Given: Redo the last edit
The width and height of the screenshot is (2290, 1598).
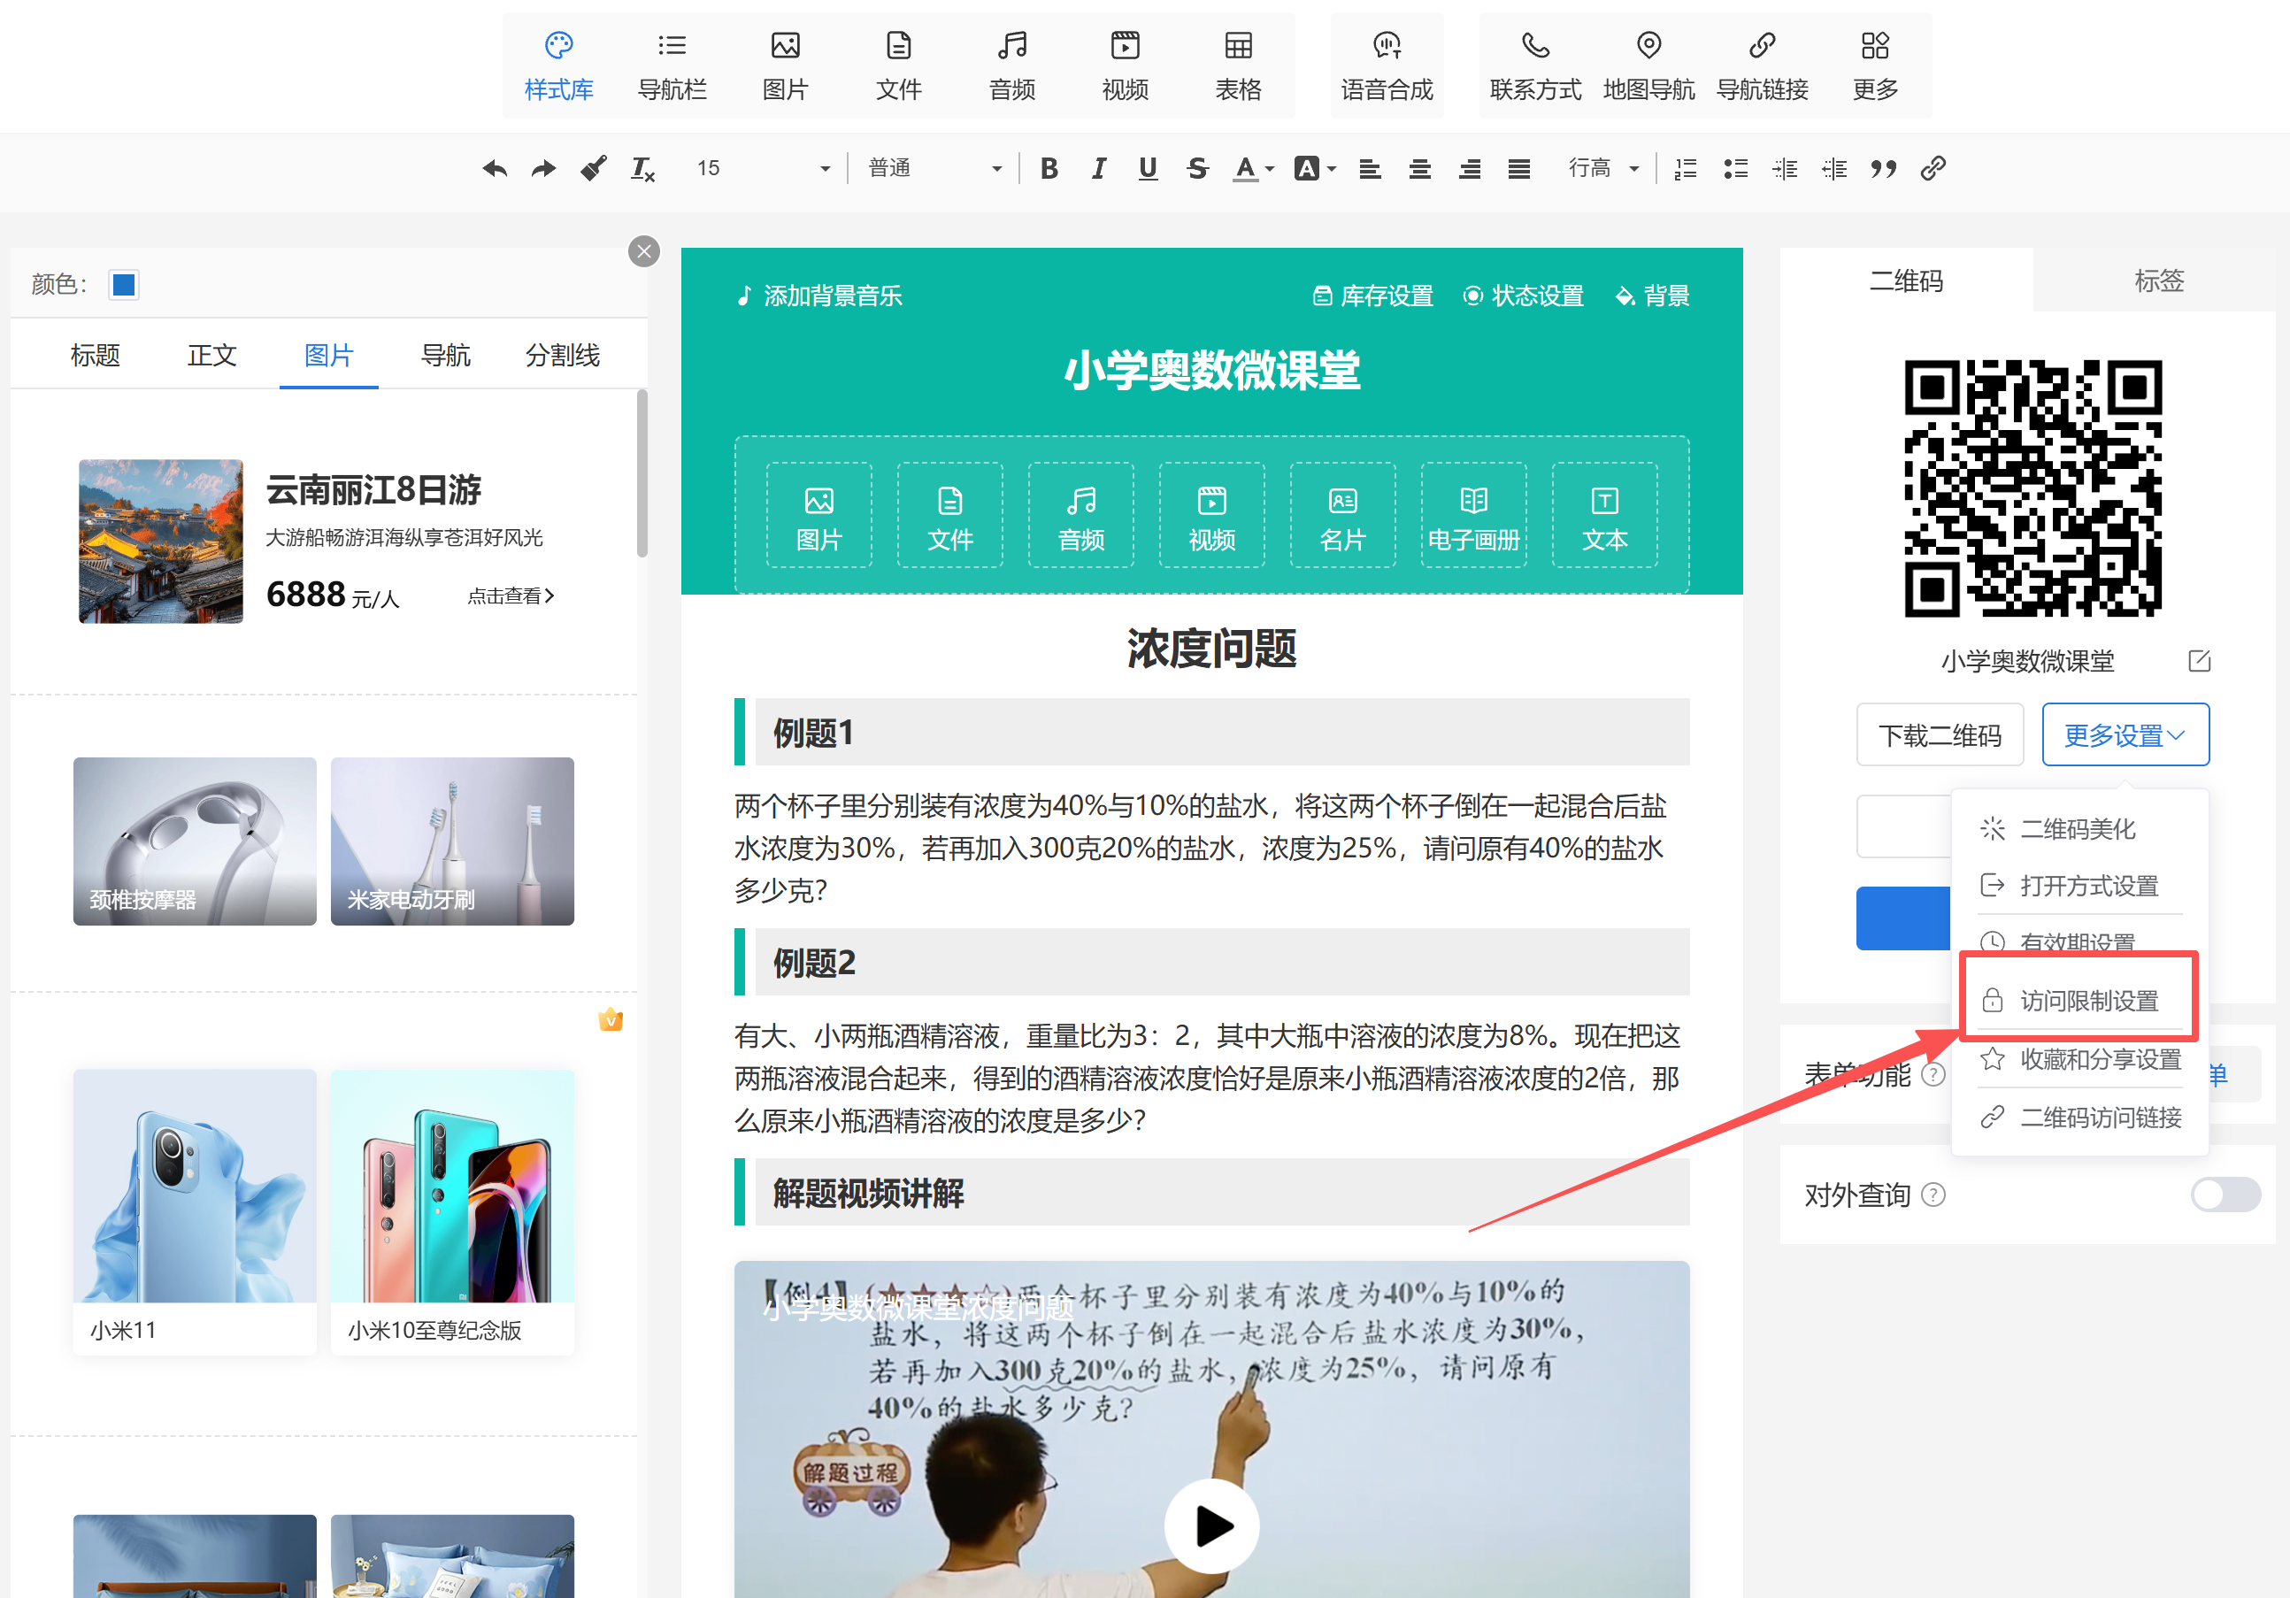Looking at the screenshot, I should coord(543,169).
